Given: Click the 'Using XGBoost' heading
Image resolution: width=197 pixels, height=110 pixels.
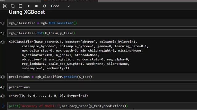Looking at the screenshot, I should [27, 12].
